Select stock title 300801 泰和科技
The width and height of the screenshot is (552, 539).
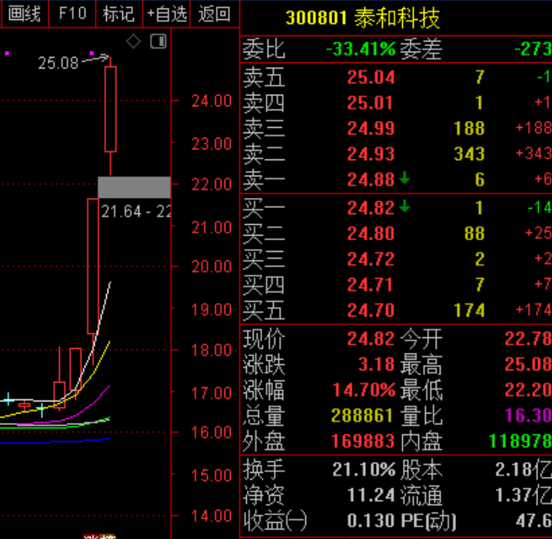pyautogui.click(x=363, y=18)
